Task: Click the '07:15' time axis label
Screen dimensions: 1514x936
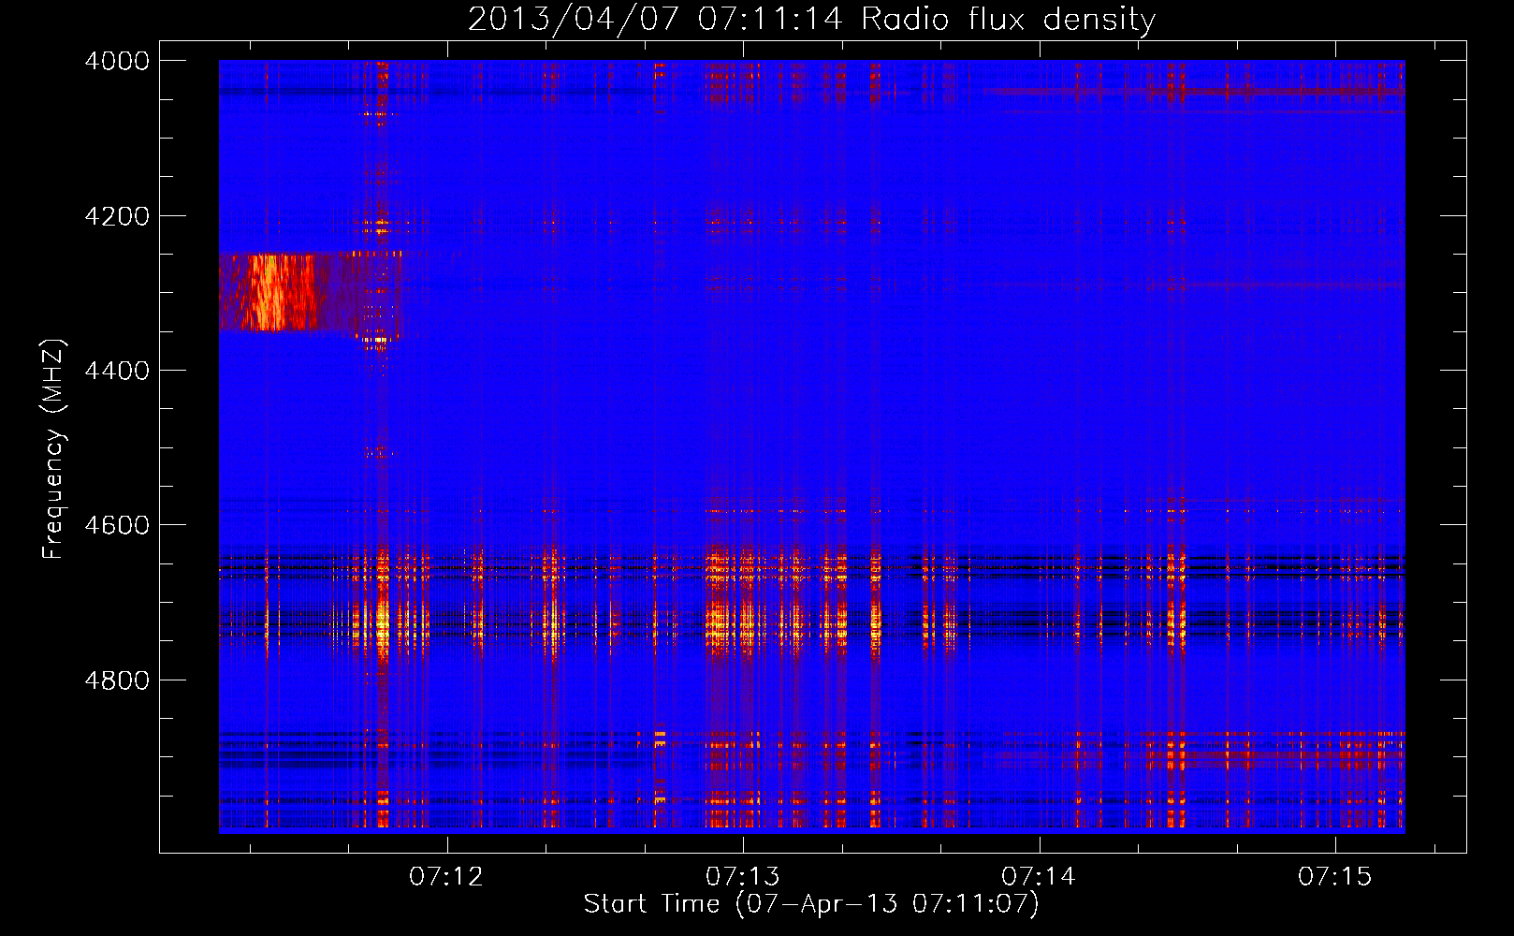Action: pyautogui.click(x=1334, y=876)
